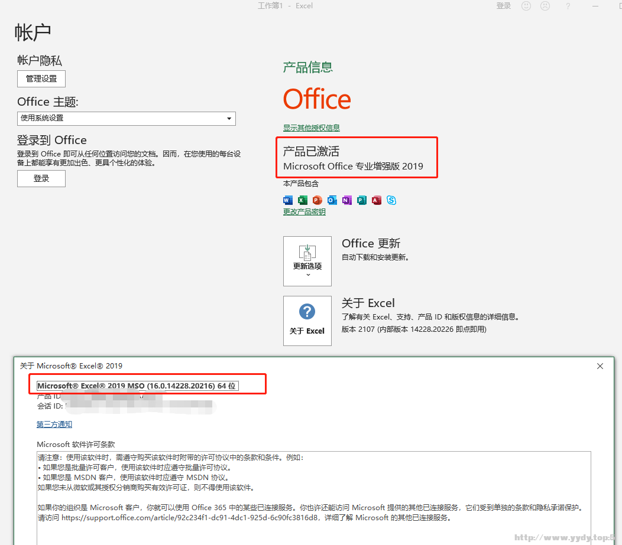Click the 帐户 page title
Viewport: 622px width, 545px height.
tap(33, 32)
